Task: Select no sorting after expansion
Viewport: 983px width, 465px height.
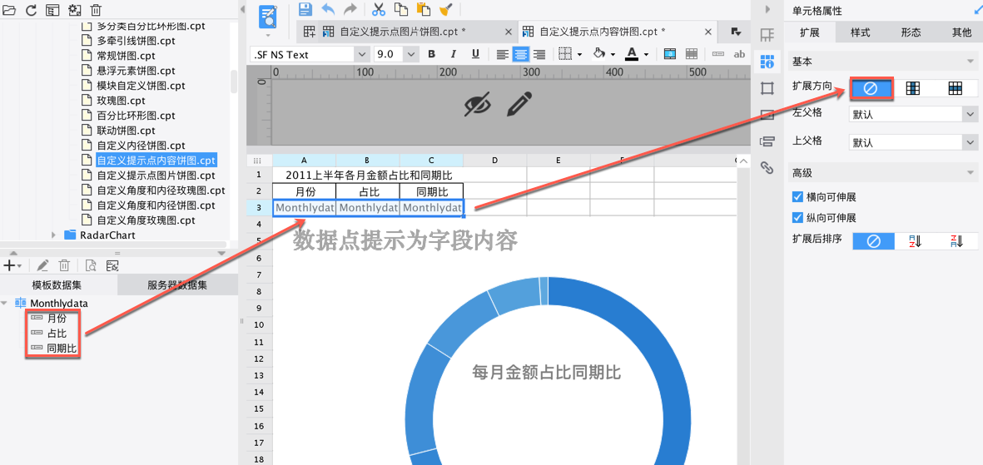Action: pyautogui.click(x=873, y=240)
